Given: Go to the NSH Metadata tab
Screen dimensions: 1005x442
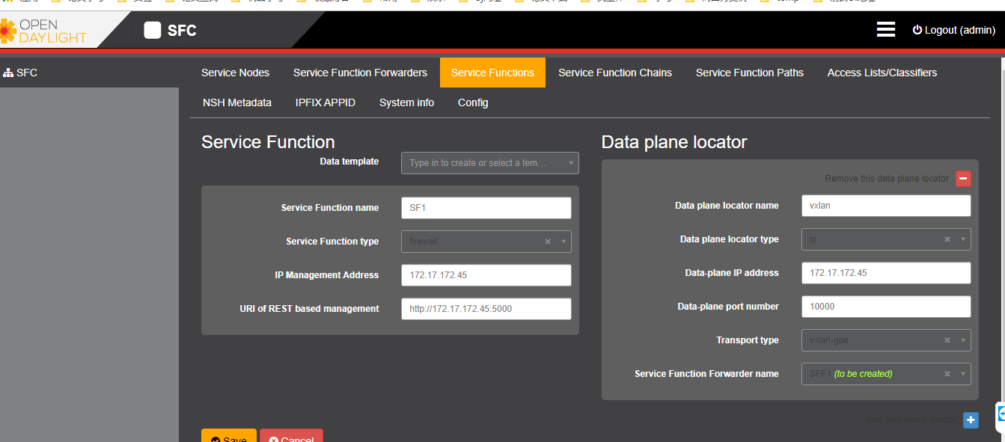Looking at the screenshot, I should [237, 102].
